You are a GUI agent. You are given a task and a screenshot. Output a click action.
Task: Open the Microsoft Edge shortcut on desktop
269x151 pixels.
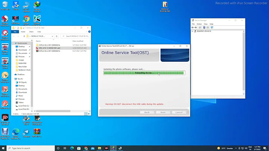(x=16, y=134)
